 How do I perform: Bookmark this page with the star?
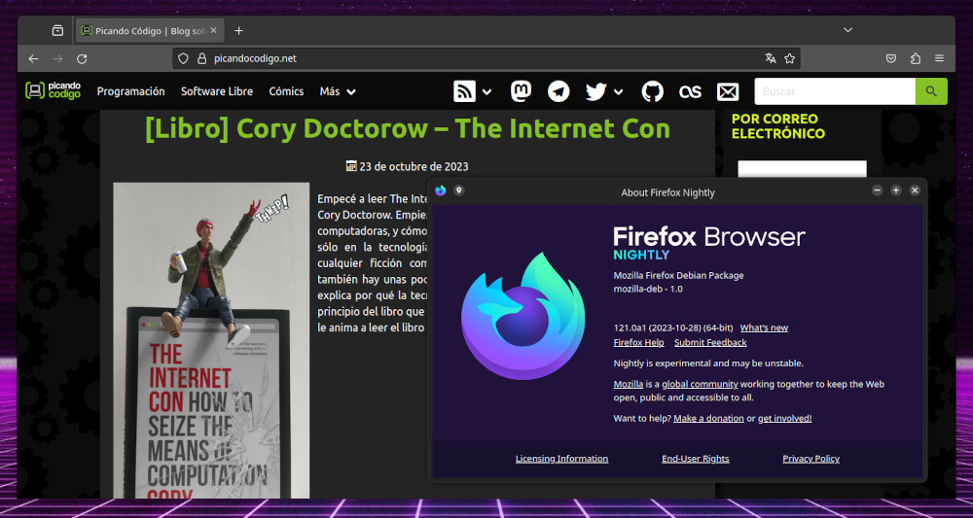point(789,58)
